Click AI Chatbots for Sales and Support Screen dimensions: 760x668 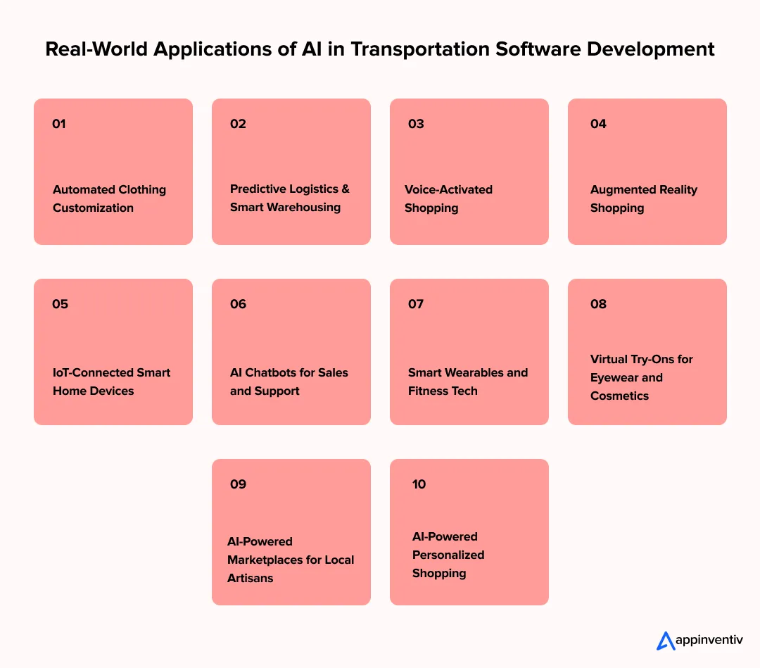291,352
